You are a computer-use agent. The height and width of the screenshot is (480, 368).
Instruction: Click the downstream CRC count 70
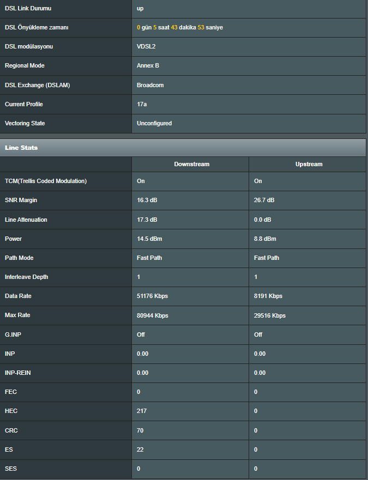tap(140, 430)
